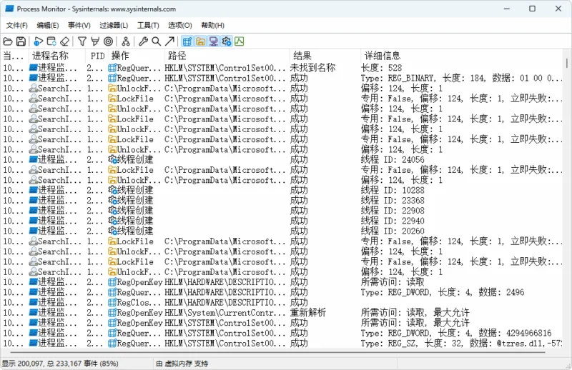Toggle Show Process and Thread Activity

point(227,41)
